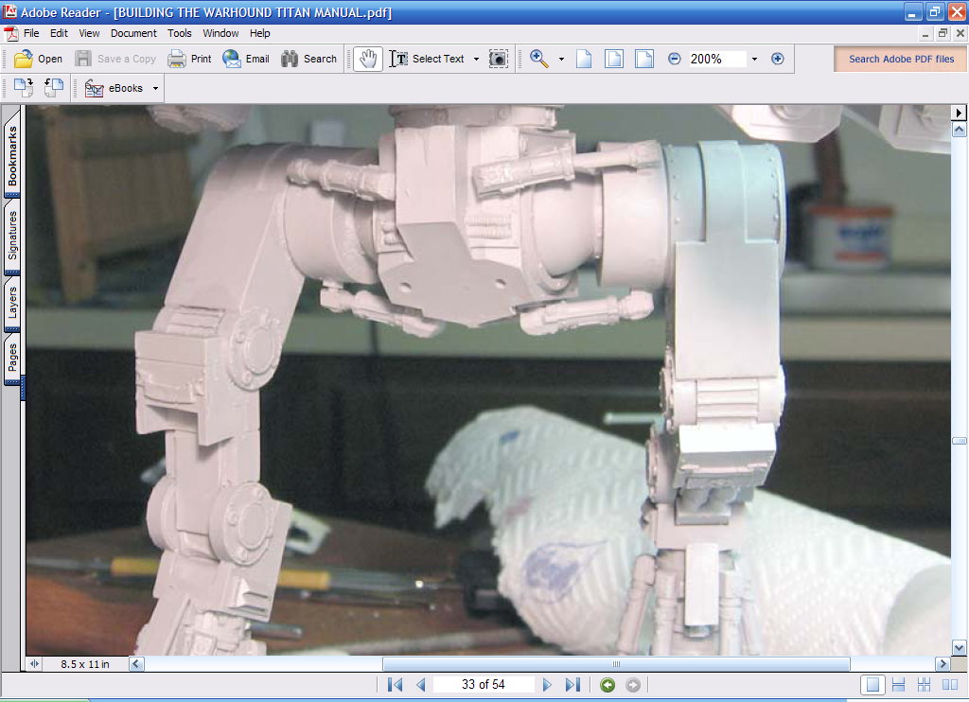Viewport: 969px width, 702px height.
Task: Open the Help menu
Action: [x=259, y=33]
